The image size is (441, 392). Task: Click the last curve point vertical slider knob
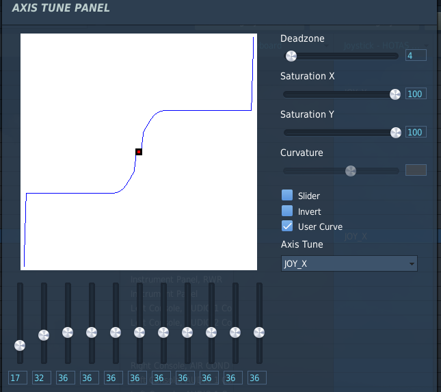259,332
